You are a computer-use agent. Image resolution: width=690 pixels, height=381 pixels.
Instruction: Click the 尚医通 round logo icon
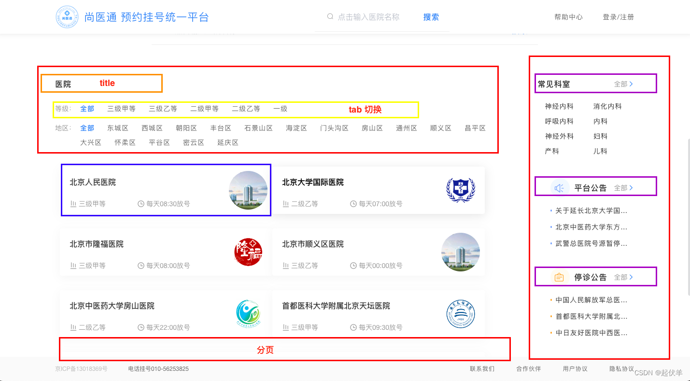point(67,17)
